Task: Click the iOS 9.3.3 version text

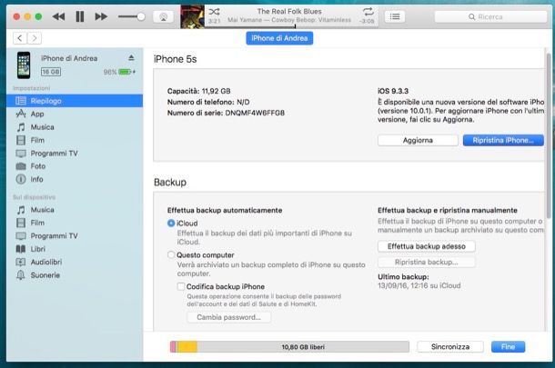Action: [393, 91]
